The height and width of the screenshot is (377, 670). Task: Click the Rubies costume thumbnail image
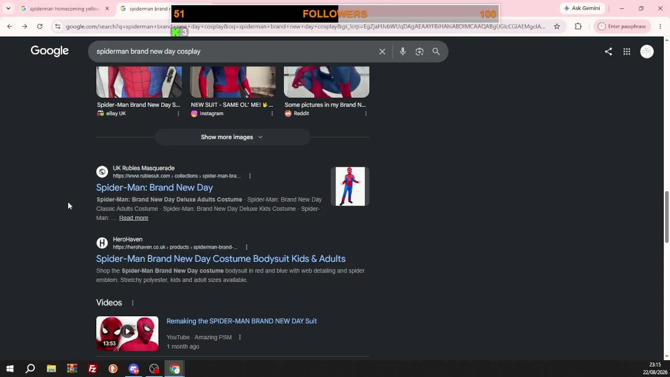point(350,186)
